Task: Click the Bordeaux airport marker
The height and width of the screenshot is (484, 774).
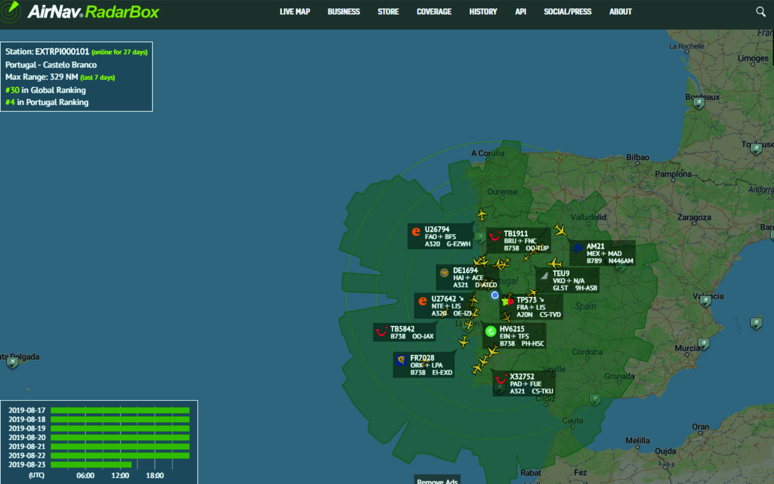Action: click(x=699, y=103)
